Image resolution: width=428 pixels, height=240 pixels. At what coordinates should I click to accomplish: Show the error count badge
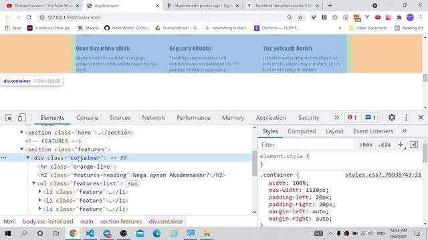pos(352,117)
